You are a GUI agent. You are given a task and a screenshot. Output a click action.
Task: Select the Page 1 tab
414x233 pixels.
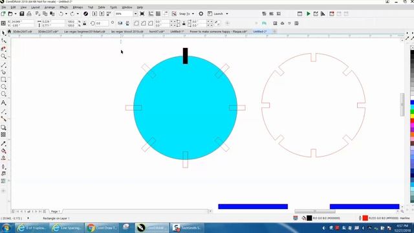coord(56,212)
